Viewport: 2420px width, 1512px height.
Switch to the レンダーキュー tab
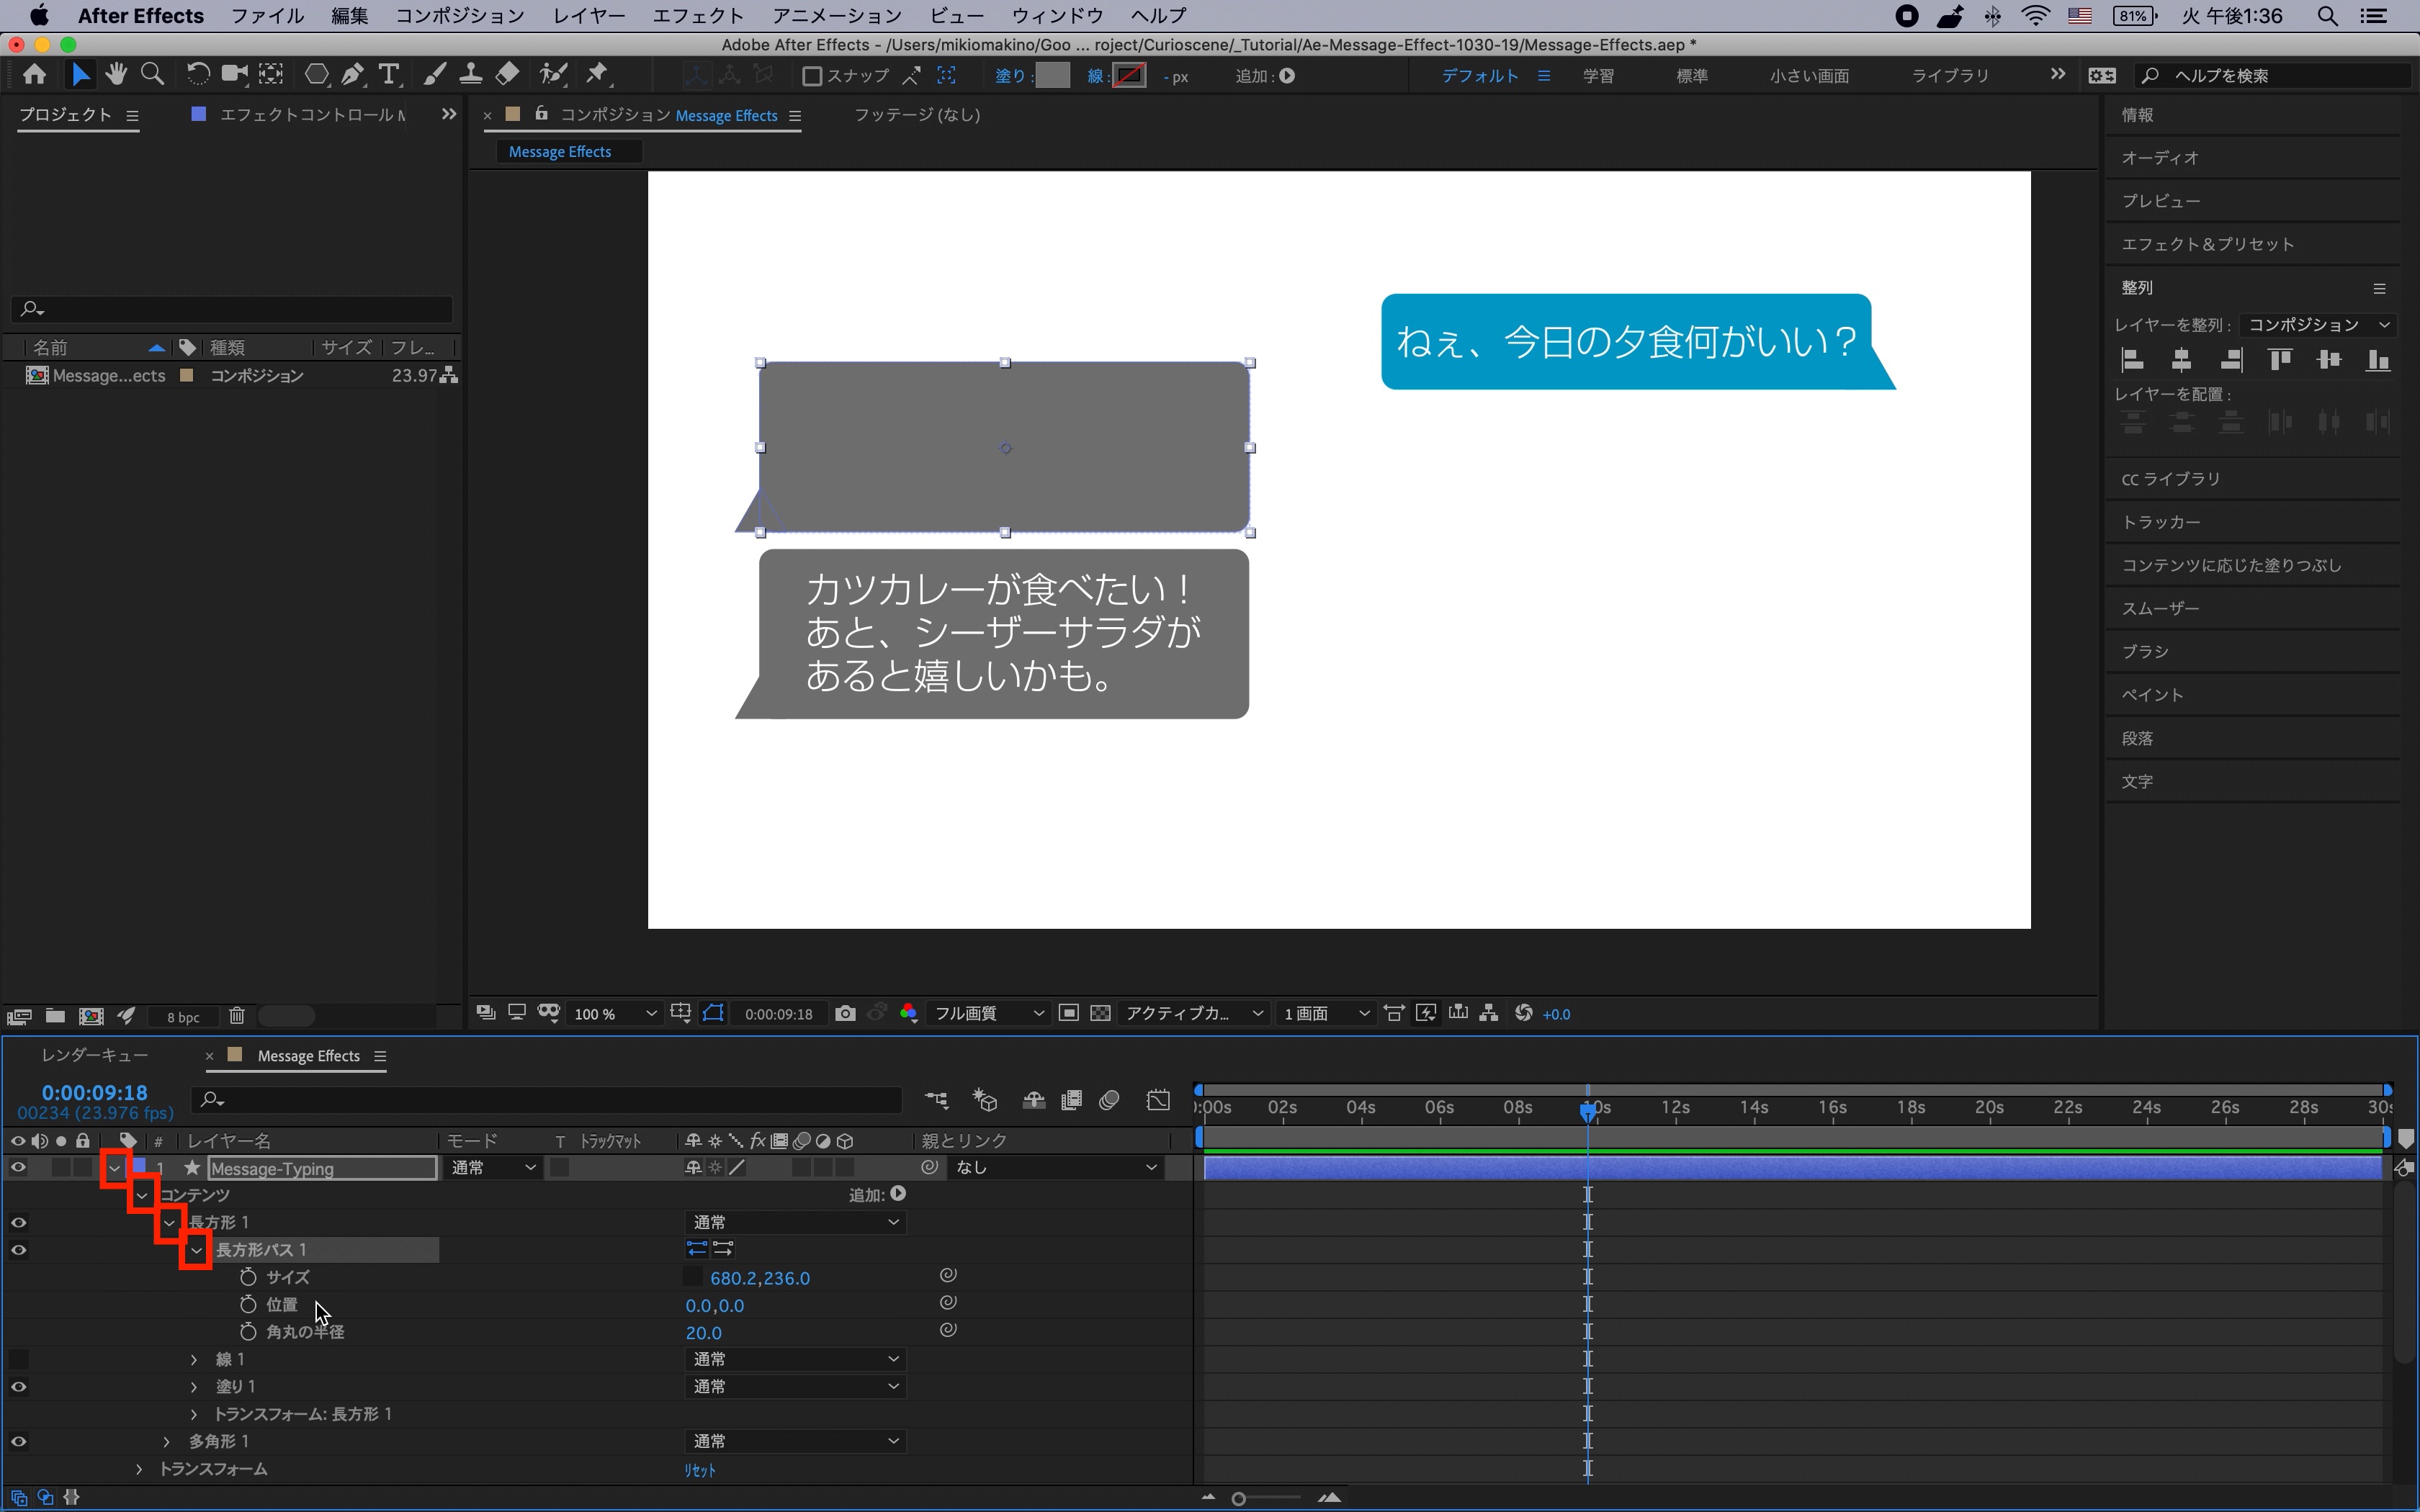click(x=94, y=1055)
